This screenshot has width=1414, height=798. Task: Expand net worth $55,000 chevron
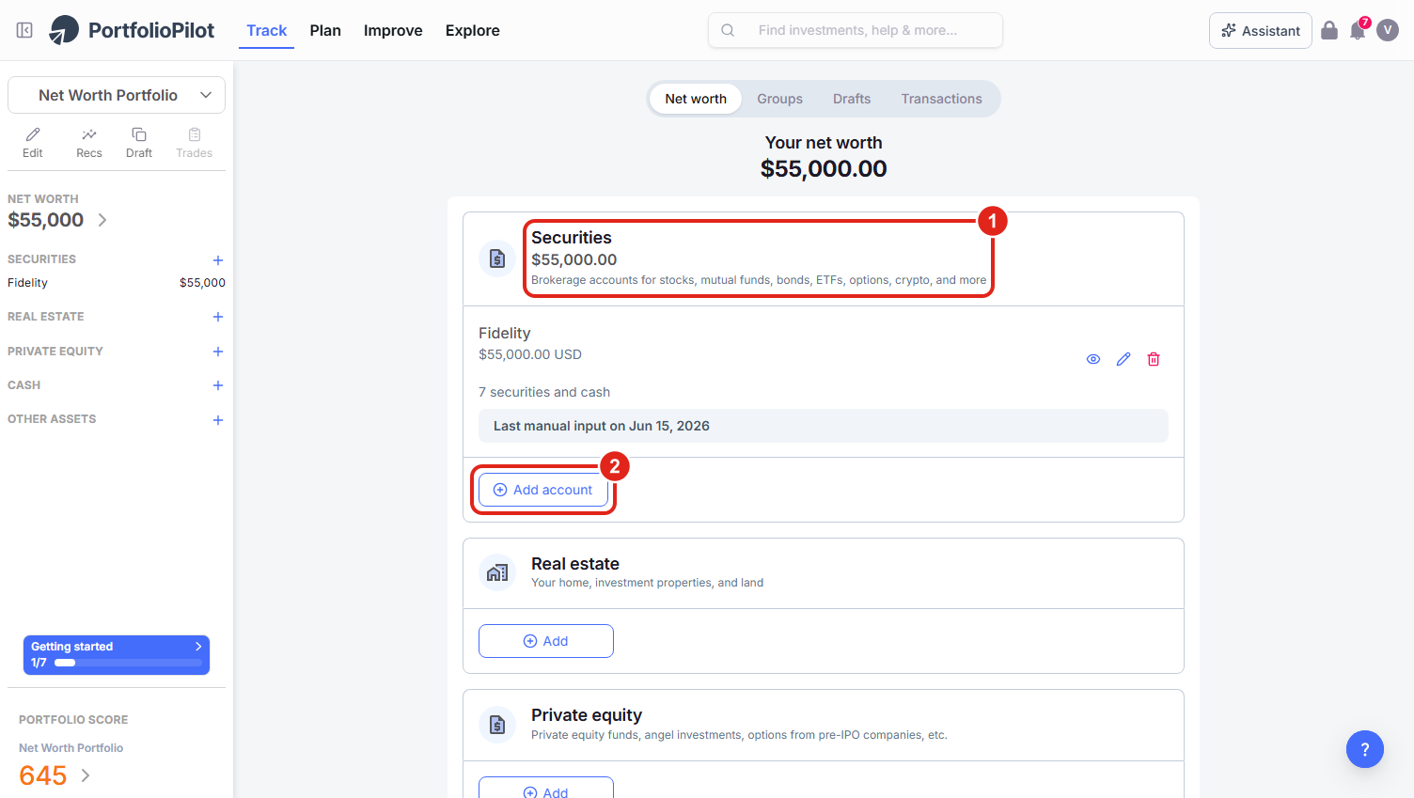tap(102, 220)
